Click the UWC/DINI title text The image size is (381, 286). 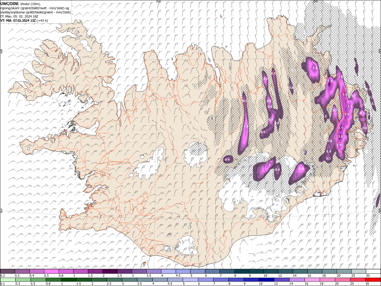(9, 3)
